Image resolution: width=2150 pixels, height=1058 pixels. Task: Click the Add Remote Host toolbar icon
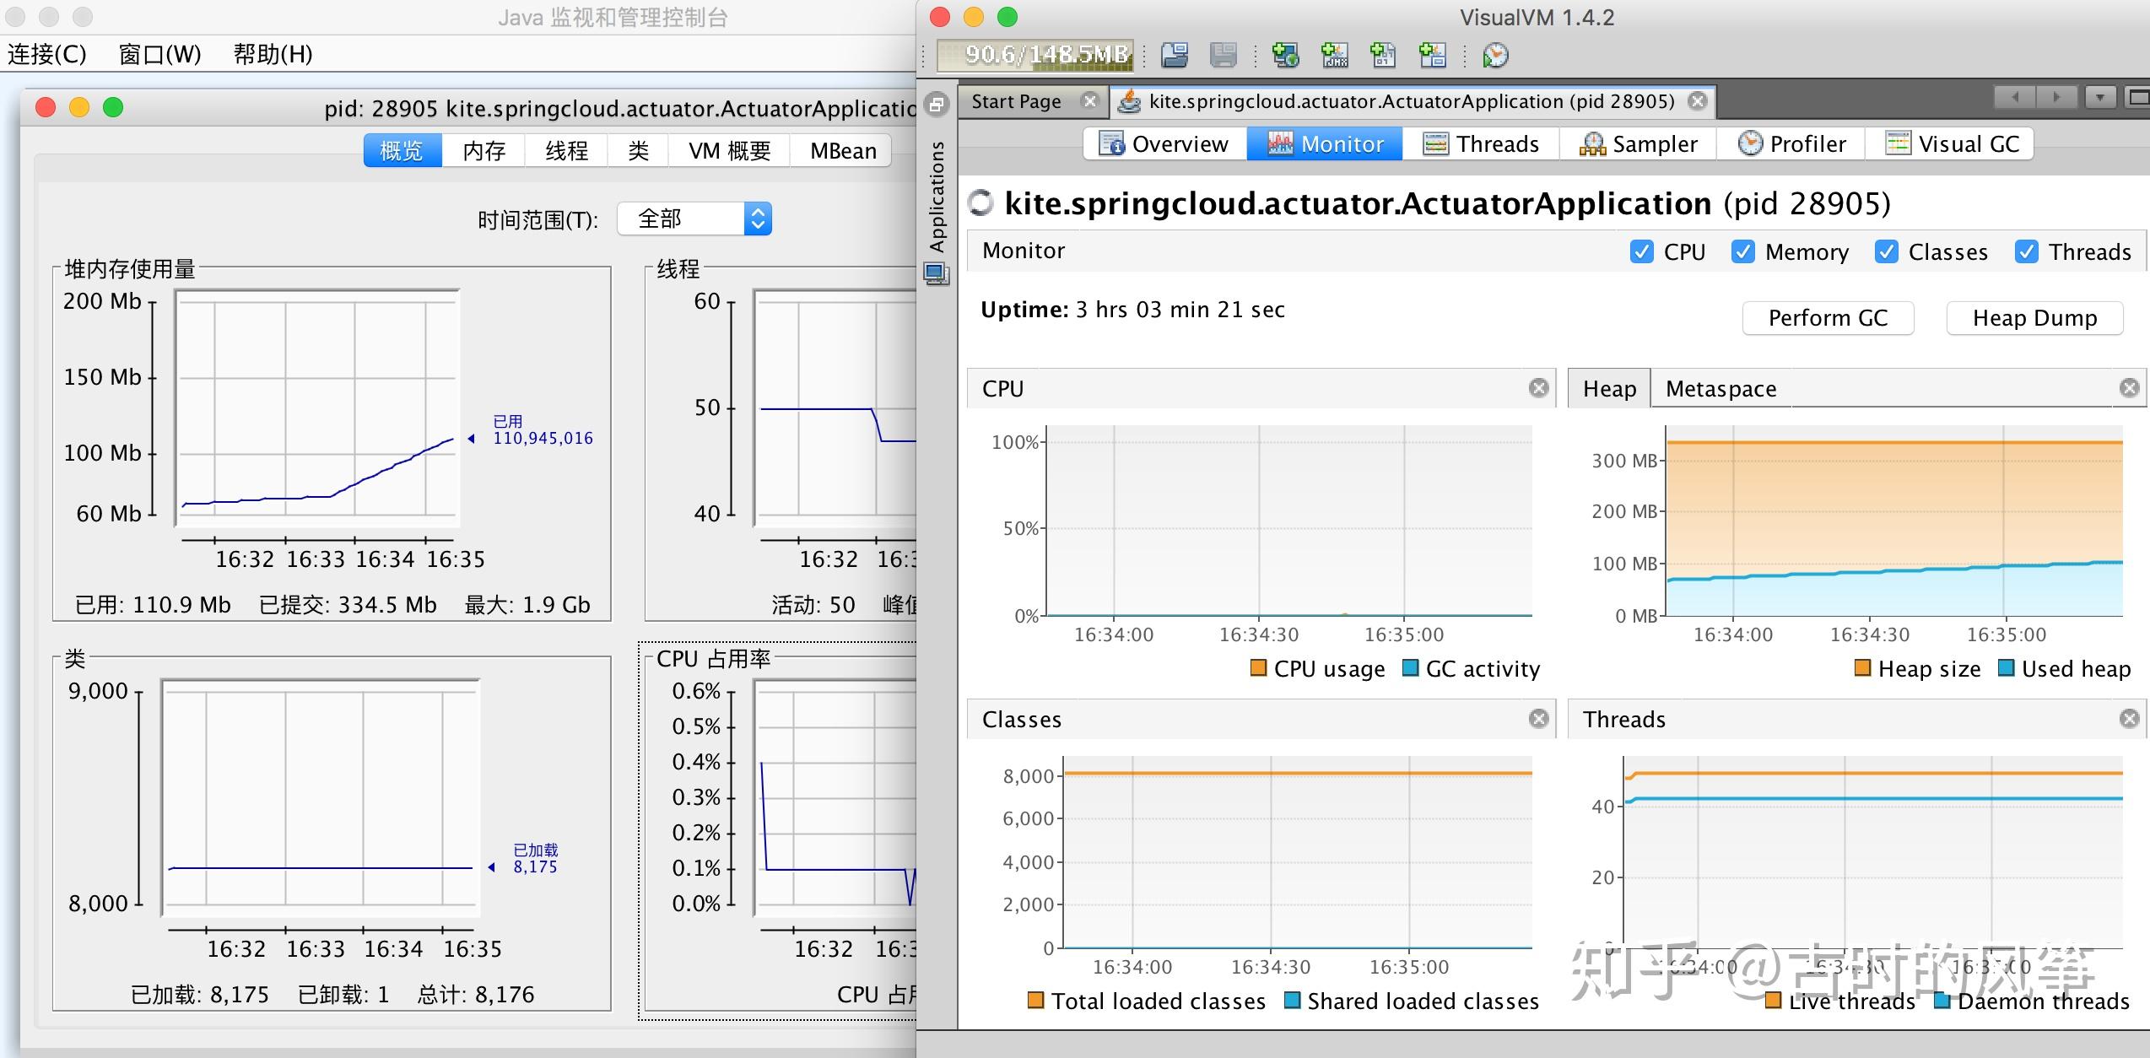point(1285,55)
